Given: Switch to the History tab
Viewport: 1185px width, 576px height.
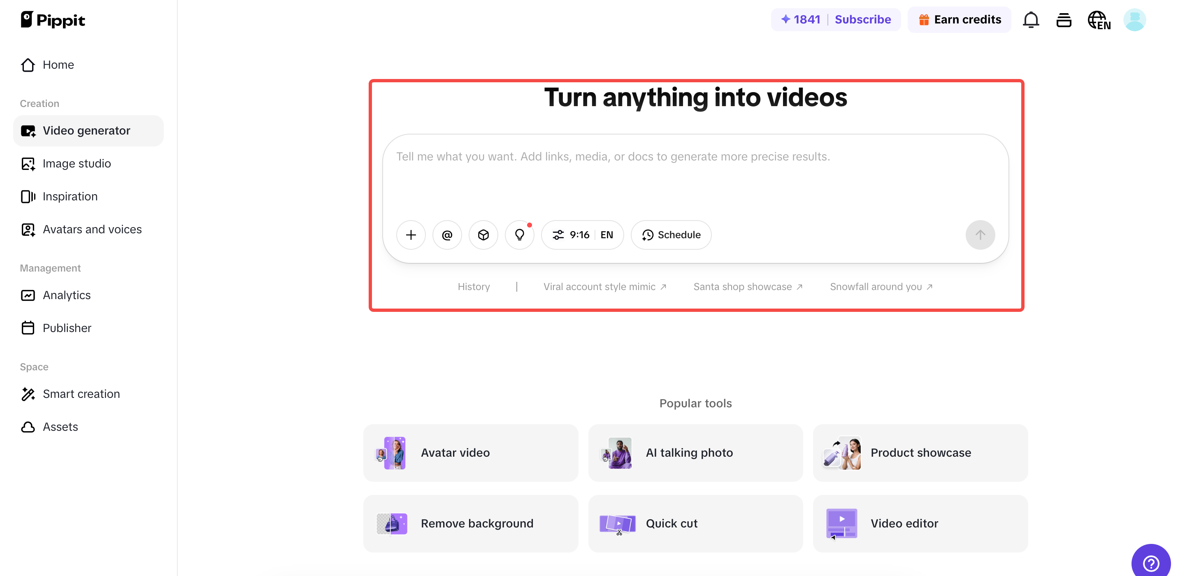Looking at the screenshot, I should 474,286.
